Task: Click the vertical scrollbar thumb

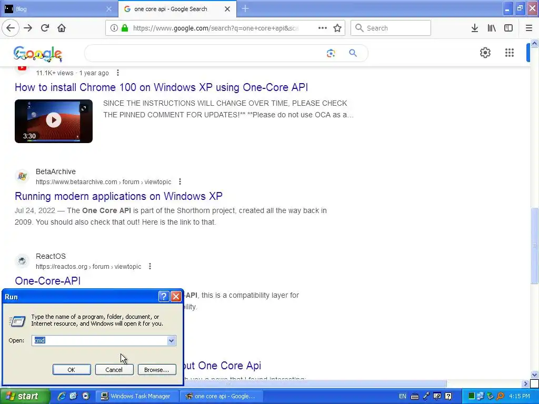Action: (534, 246)
